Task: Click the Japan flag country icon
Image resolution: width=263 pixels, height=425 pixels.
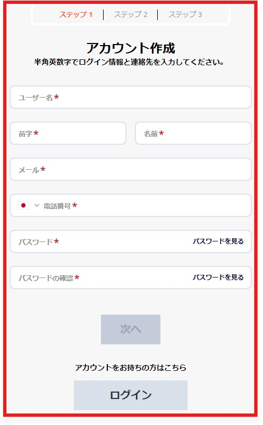Action: [23, 205]
